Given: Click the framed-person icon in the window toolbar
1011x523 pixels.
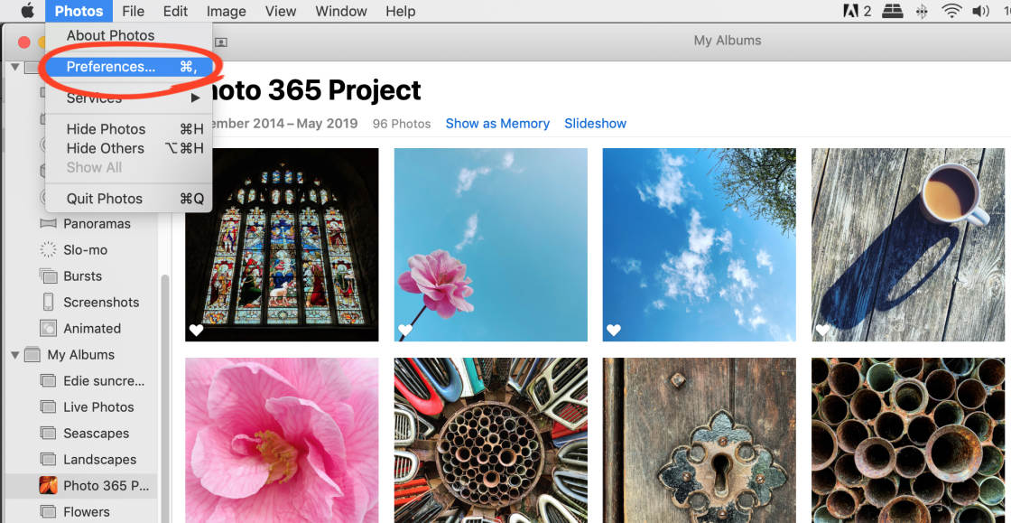Looking at the screenshot, I should tap(220, 42).
